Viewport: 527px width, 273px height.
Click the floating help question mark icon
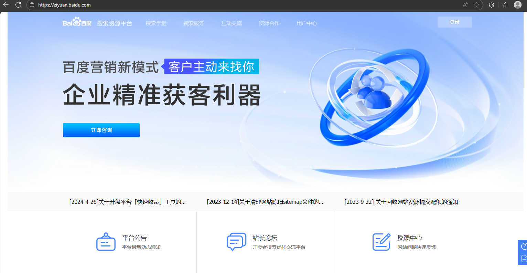click(x=524, y=246)
